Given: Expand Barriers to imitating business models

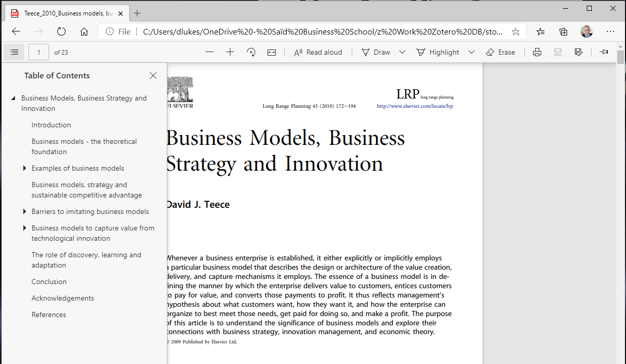Looking at the screenshot, I should tap(24, 211).
